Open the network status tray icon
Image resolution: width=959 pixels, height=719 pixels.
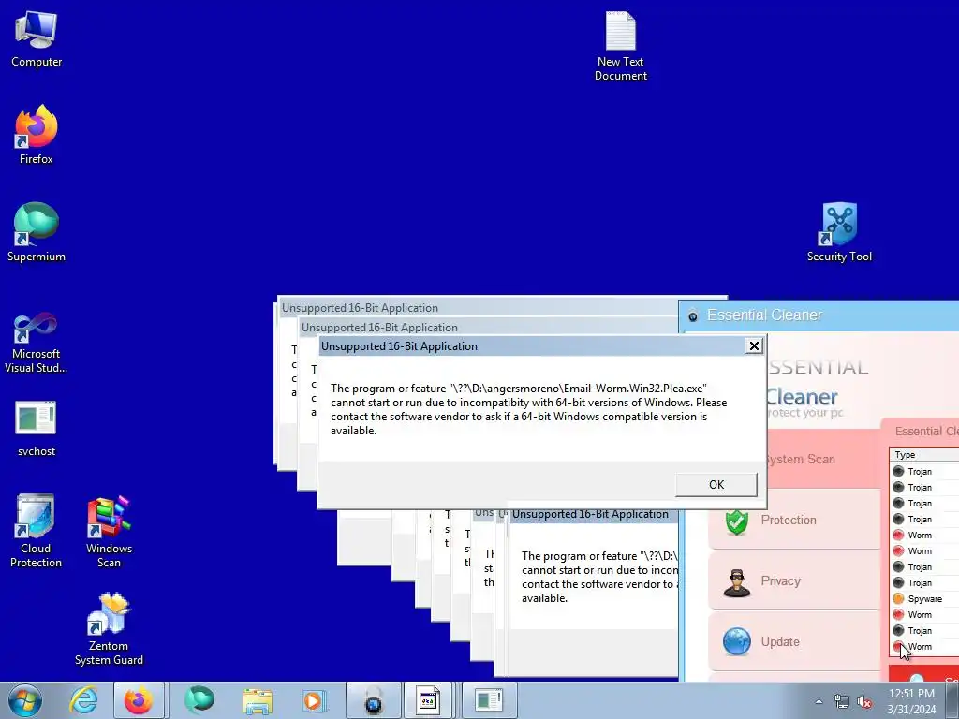842,701
